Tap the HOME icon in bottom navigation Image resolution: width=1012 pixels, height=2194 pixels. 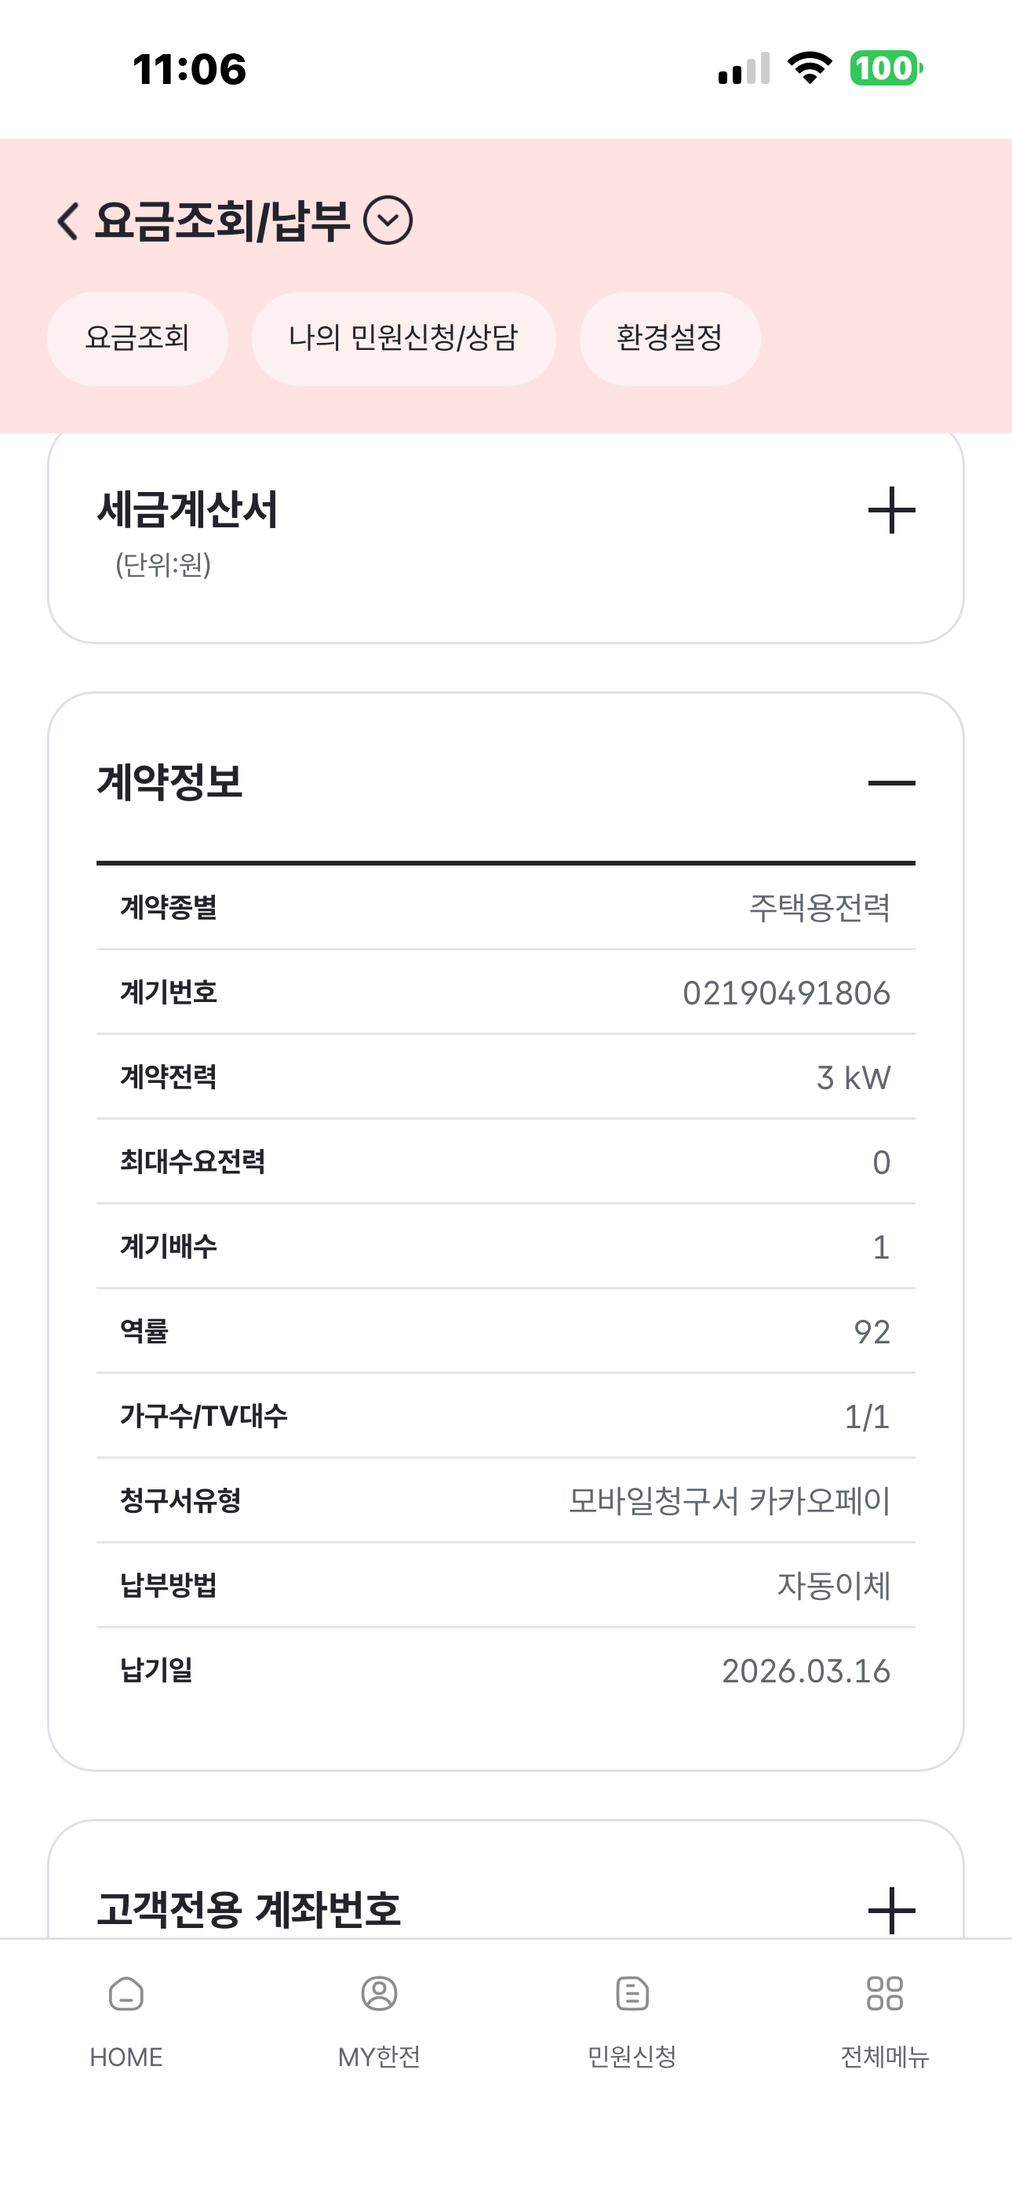point(126,1995)
